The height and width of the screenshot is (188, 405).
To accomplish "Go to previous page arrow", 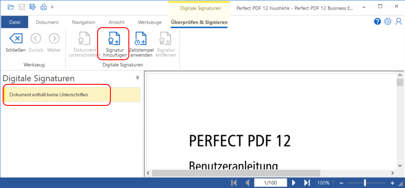I will (248, 183).
